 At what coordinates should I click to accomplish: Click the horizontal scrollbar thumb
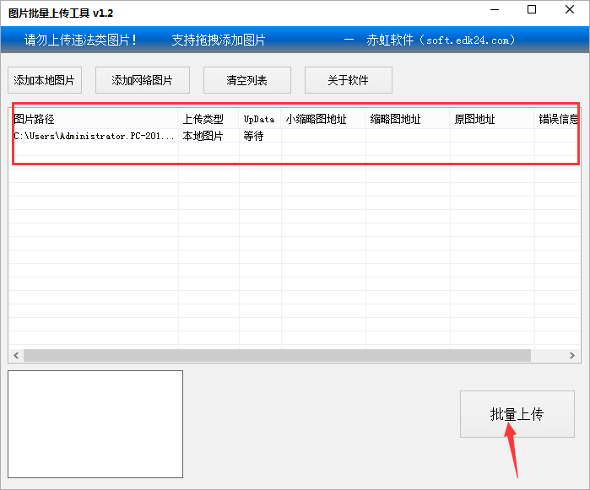(279, 356)
